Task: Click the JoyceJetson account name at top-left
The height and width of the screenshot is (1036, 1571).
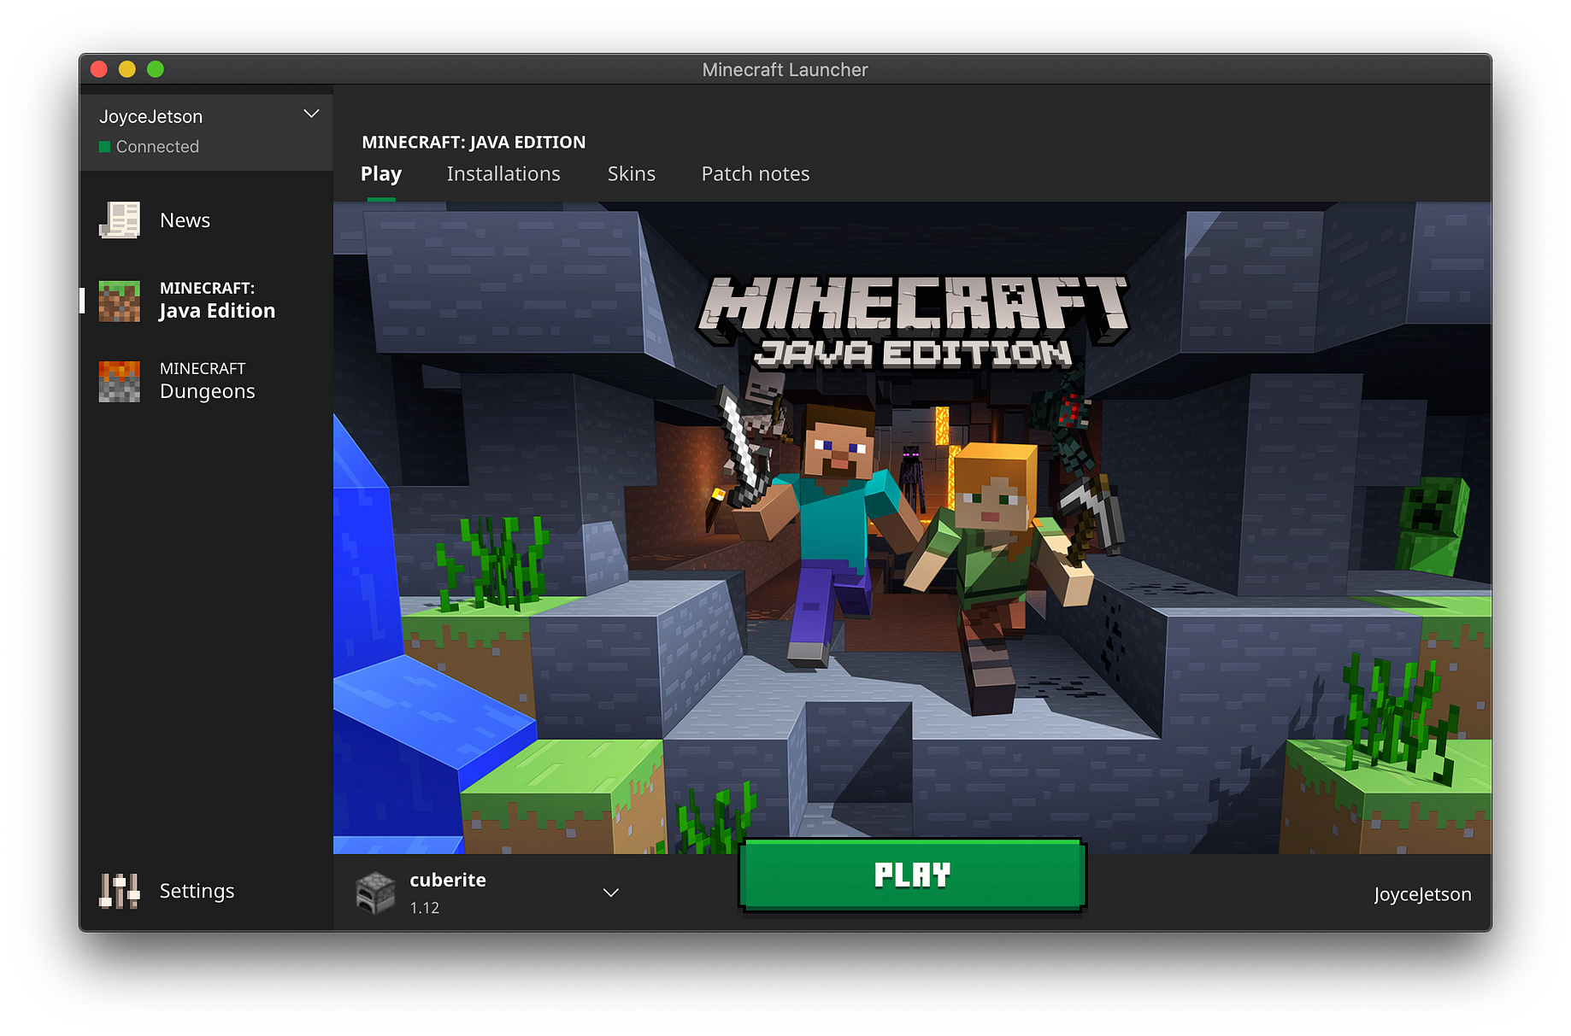Action: pos(151,116)
